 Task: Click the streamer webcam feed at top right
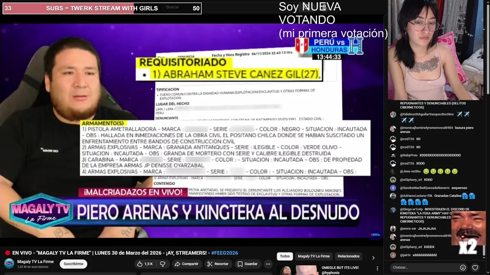[436, 50]
